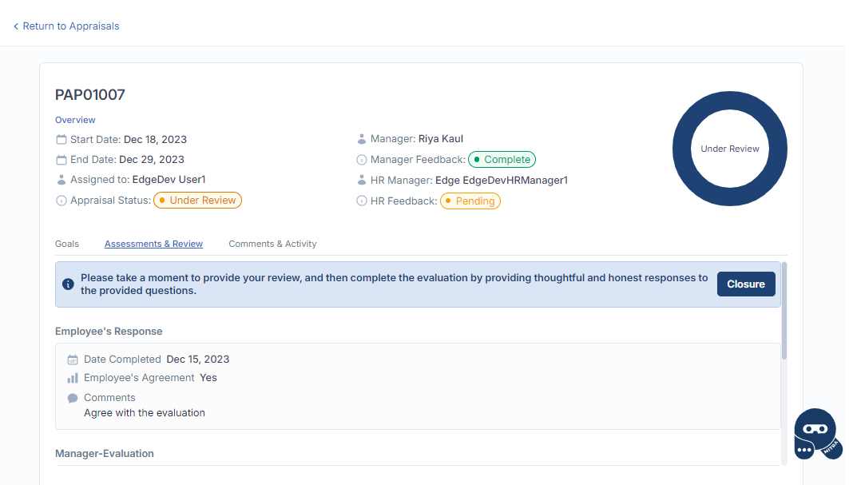Click the Manager person icon
Screen dimensions: 849x485
point(362,139)
